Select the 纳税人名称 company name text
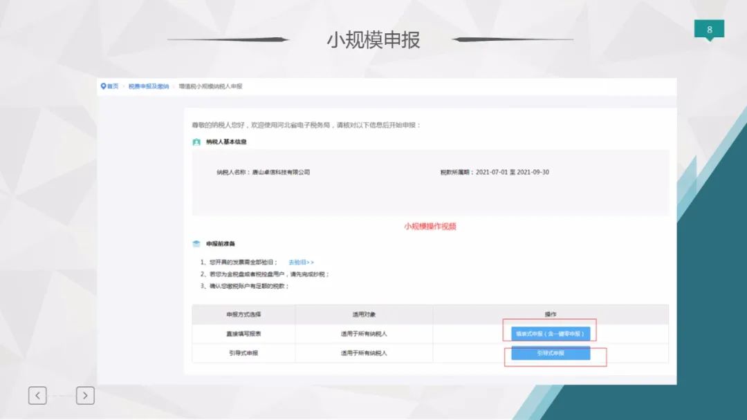The image size is (747, 420). pos(281,172)
